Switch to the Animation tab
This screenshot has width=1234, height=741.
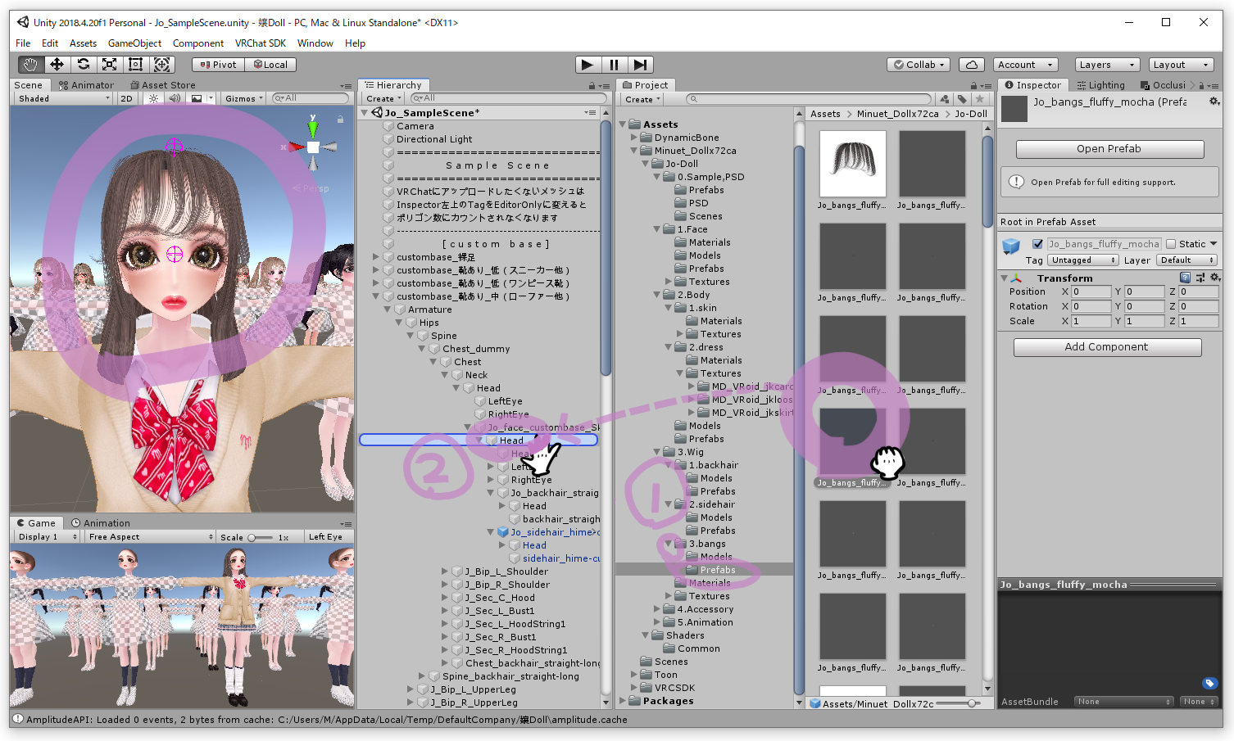coord(101,523)
